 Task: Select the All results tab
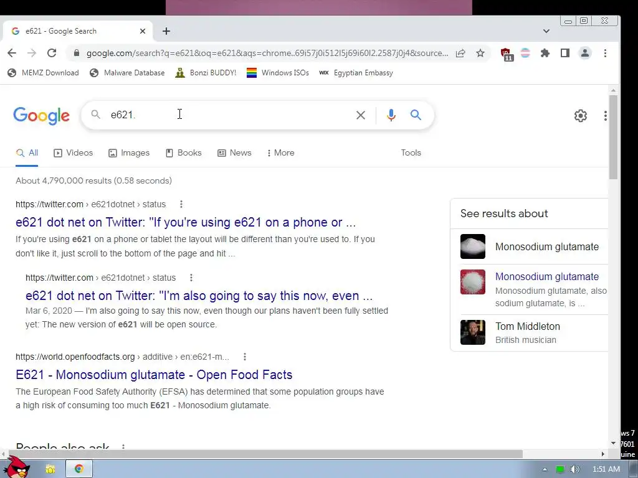tap(27, 153)
